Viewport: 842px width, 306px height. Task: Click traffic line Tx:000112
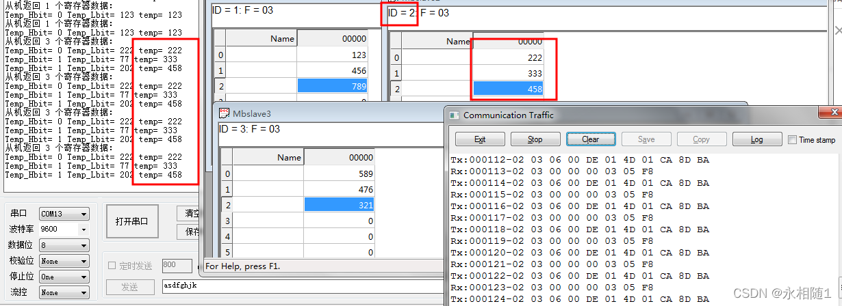[580, 160]
